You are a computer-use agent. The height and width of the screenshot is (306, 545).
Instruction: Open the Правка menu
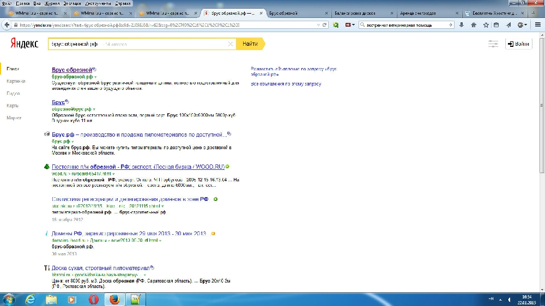tap(23, 3)
